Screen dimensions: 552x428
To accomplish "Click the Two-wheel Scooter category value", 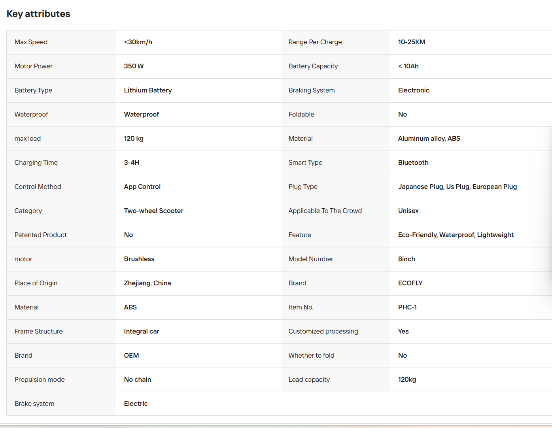I will coord(154,211).
